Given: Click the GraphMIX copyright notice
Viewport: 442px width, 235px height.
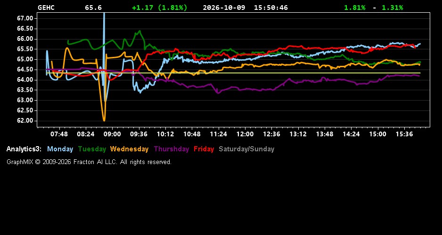Looking at the screenshot, I should tap(89, 162).
